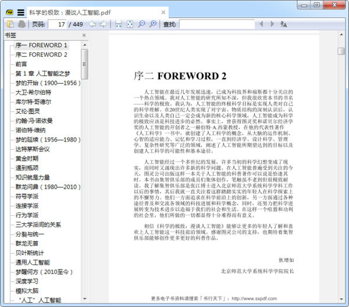
Task: Close the bookmarks sidebar panel
Action: (x=84, y=35)
